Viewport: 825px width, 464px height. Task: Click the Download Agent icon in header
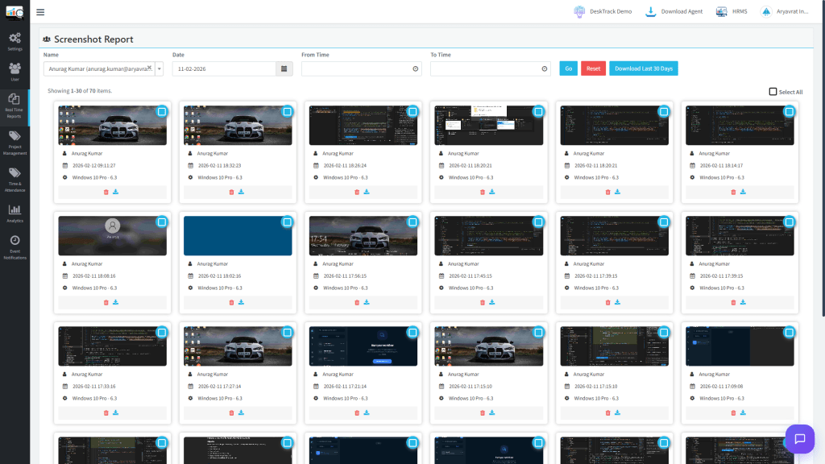click(651, 11)
